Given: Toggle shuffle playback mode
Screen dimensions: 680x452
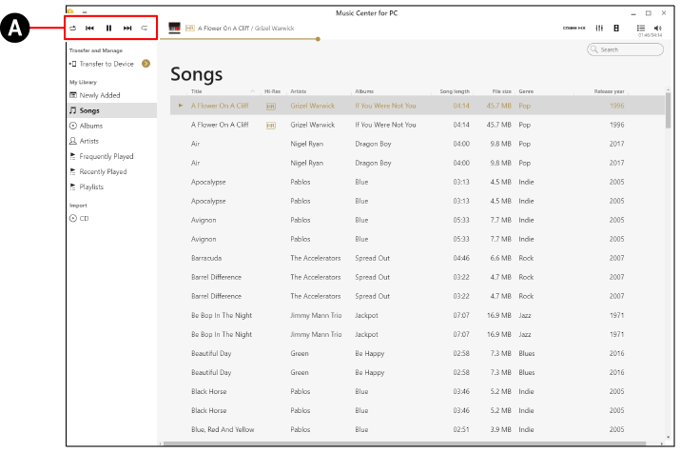Looking at the screenshot, I should coord(73,29).
